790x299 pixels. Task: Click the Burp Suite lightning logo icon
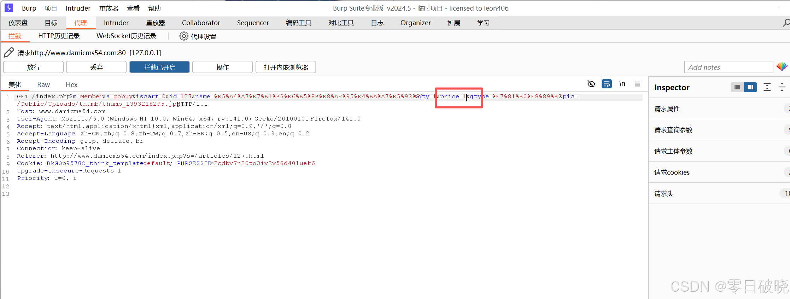coord(9,8)
